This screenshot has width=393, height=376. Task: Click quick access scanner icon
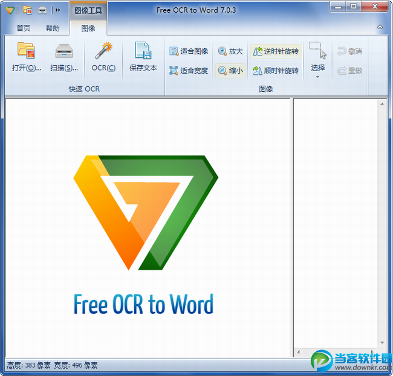click(42, 10)
